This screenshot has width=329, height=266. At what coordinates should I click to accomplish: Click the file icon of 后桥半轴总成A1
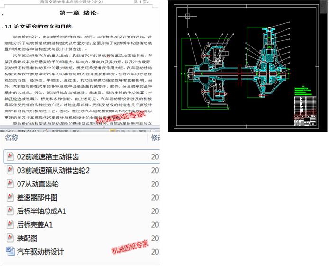click(x=10, y=211)
